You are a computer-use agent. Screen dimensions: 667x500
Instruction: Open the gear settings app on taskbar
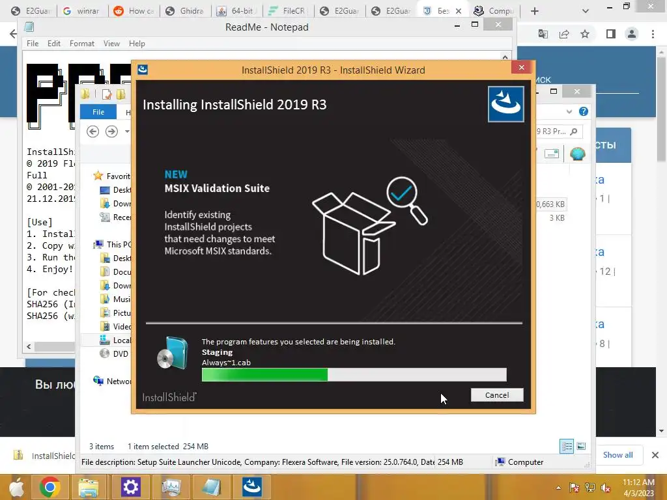coord(130,487)
